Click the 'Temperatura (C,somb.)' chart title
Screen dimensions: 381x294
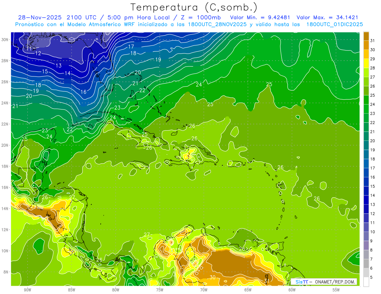(x=194, y=7)
